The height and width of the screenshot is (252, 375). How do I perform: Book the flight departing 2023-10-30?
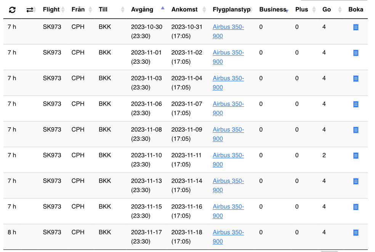356,27
